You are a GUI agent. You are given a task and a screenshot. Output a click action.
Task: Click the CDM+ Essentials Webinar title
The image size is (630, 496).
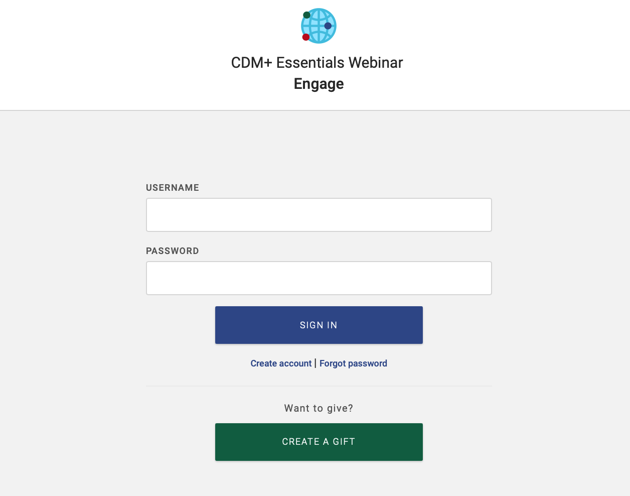(x=317, y=63)
